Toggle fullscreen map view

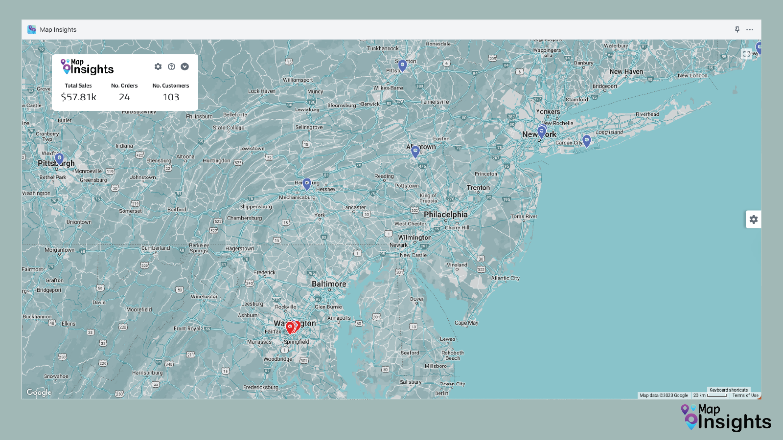tap(746, 54)
